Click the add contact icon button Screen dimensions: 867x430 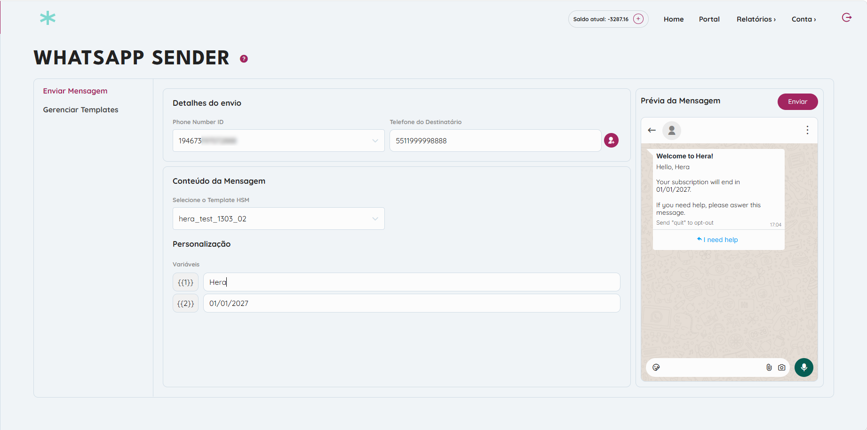(x=611, y=141)
